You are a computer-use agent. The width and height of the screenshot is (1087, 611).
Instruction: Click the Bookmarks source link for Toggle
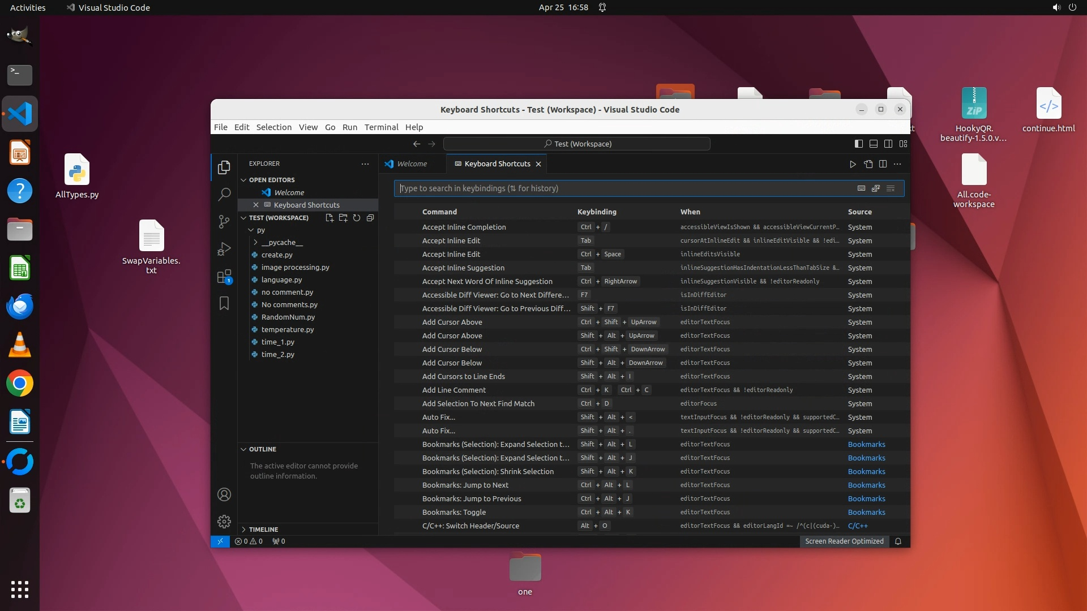point(866,513)
